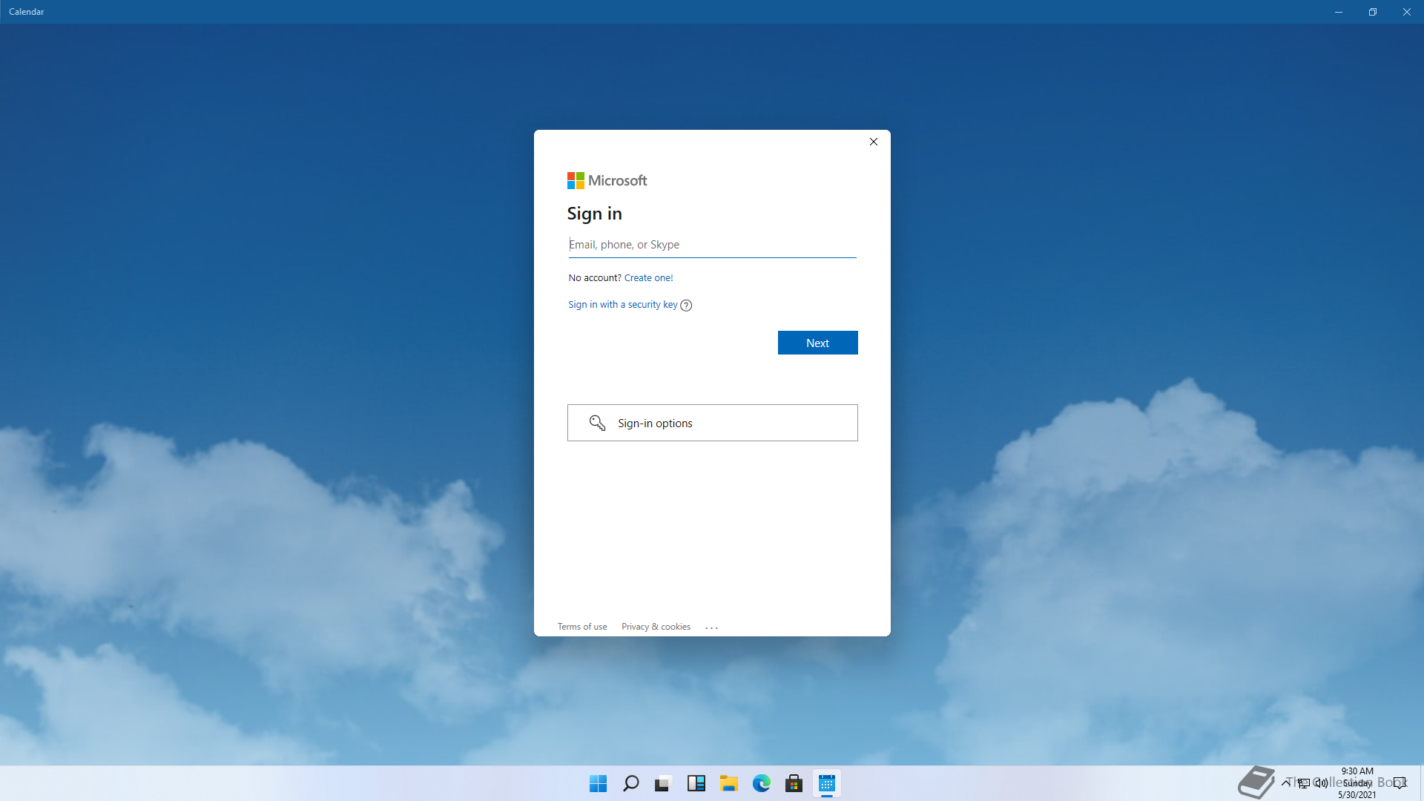Click the Create one! link
Image resolution: width=1424 pixels, height=801 pixels.
click(x=648, y=278)
